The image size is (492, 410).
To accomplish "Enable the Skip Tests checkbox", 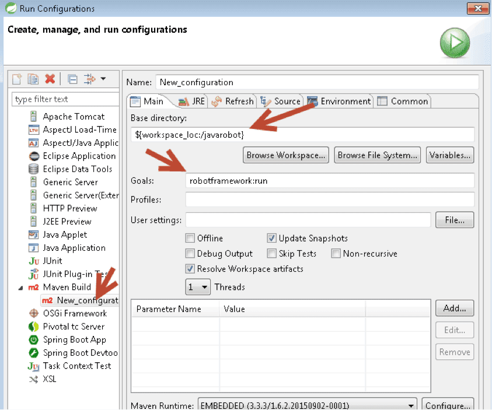I will click(x=272, y=254).
